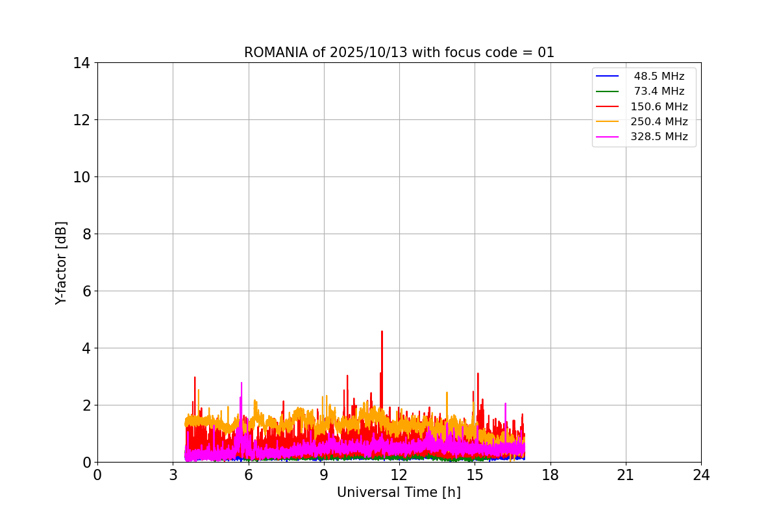Click the x-axis tick label 21
This screenshot has width=779, height=519.
pyautogui.click(x=626, y=475)
